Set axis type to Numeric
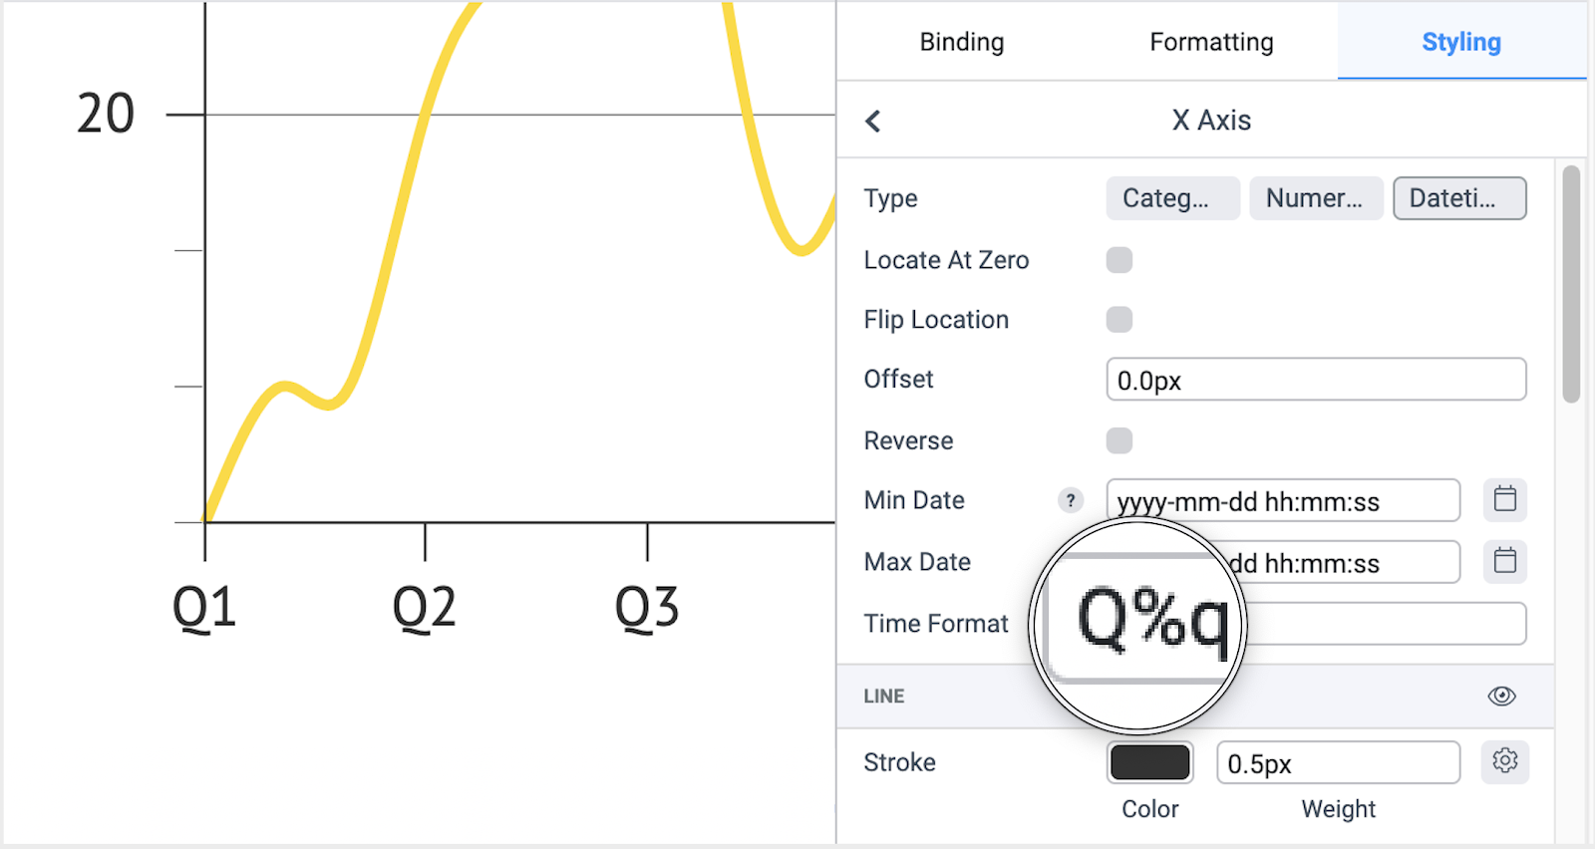Image resolution: width=1595 pixels, height=849 pixels. 1316,198
